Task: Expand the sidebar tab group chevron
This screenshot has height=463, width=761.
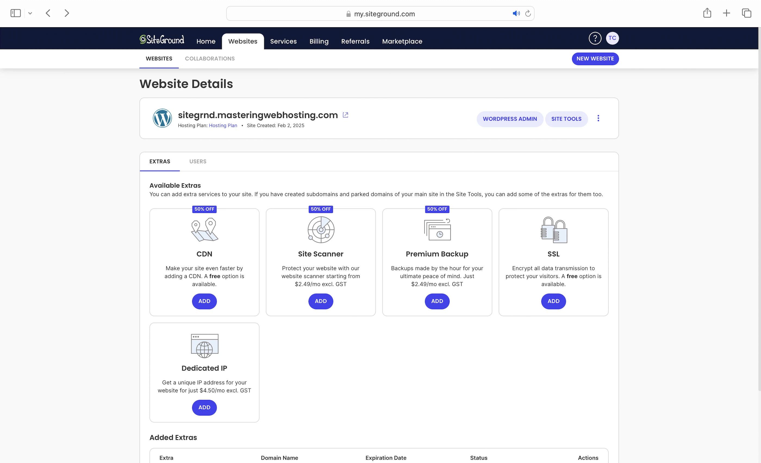Action: pos(30,13)
